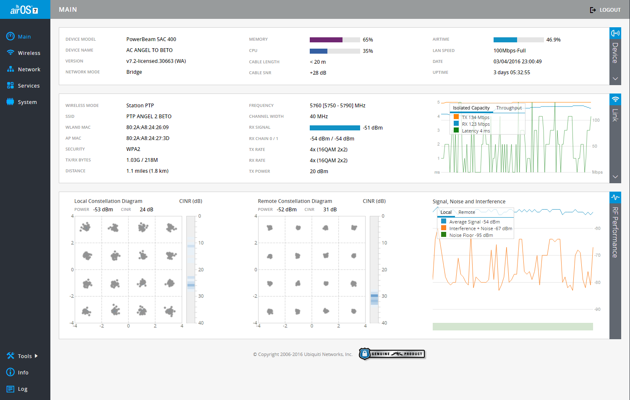Select the Isolated Capacity tab

(471, 108)
